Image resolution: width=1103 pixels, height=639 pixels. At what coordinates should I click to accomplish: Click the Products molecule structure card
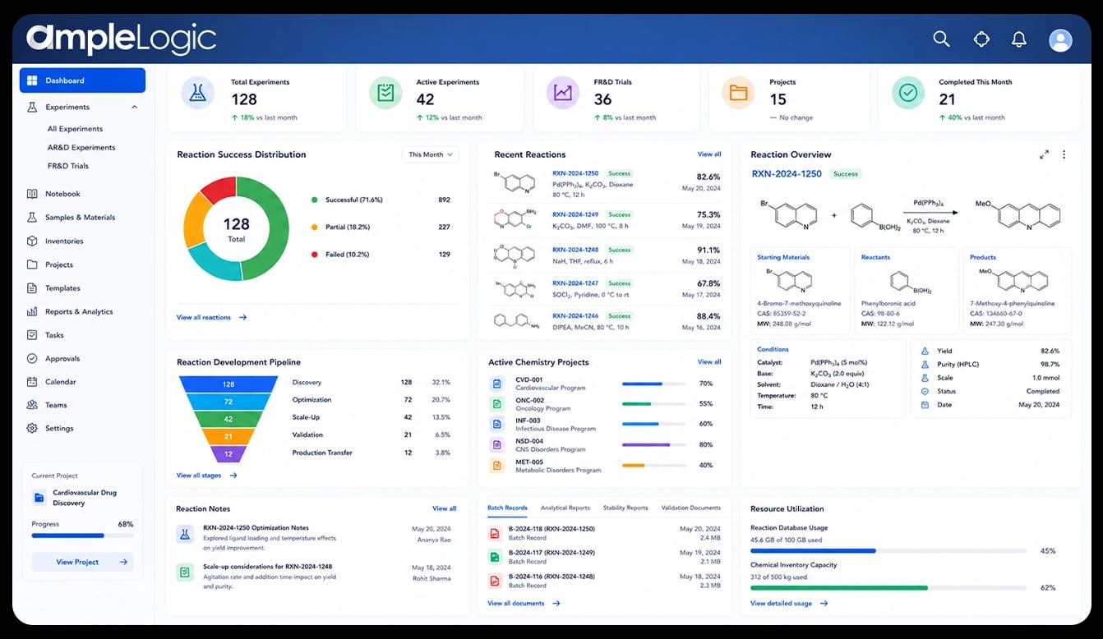point(1018,289)
